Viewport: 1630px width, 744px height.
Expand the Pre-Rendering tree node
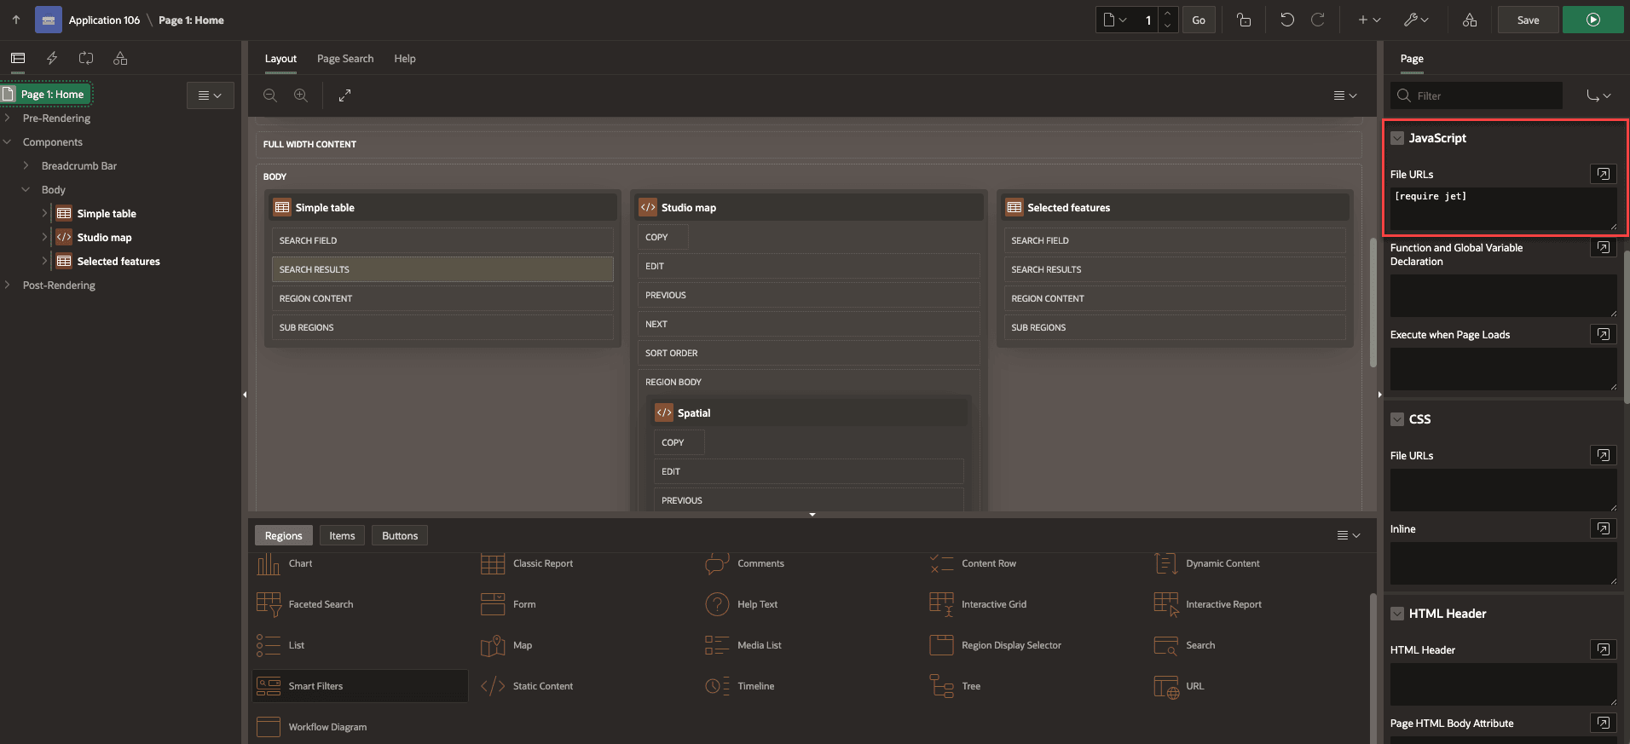pyautogui.click(x=8, y=118)
